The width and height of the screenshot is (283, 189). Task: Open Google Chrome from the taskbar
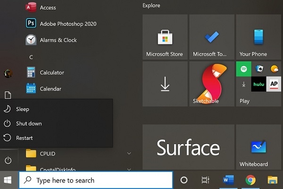coord(250,180)
